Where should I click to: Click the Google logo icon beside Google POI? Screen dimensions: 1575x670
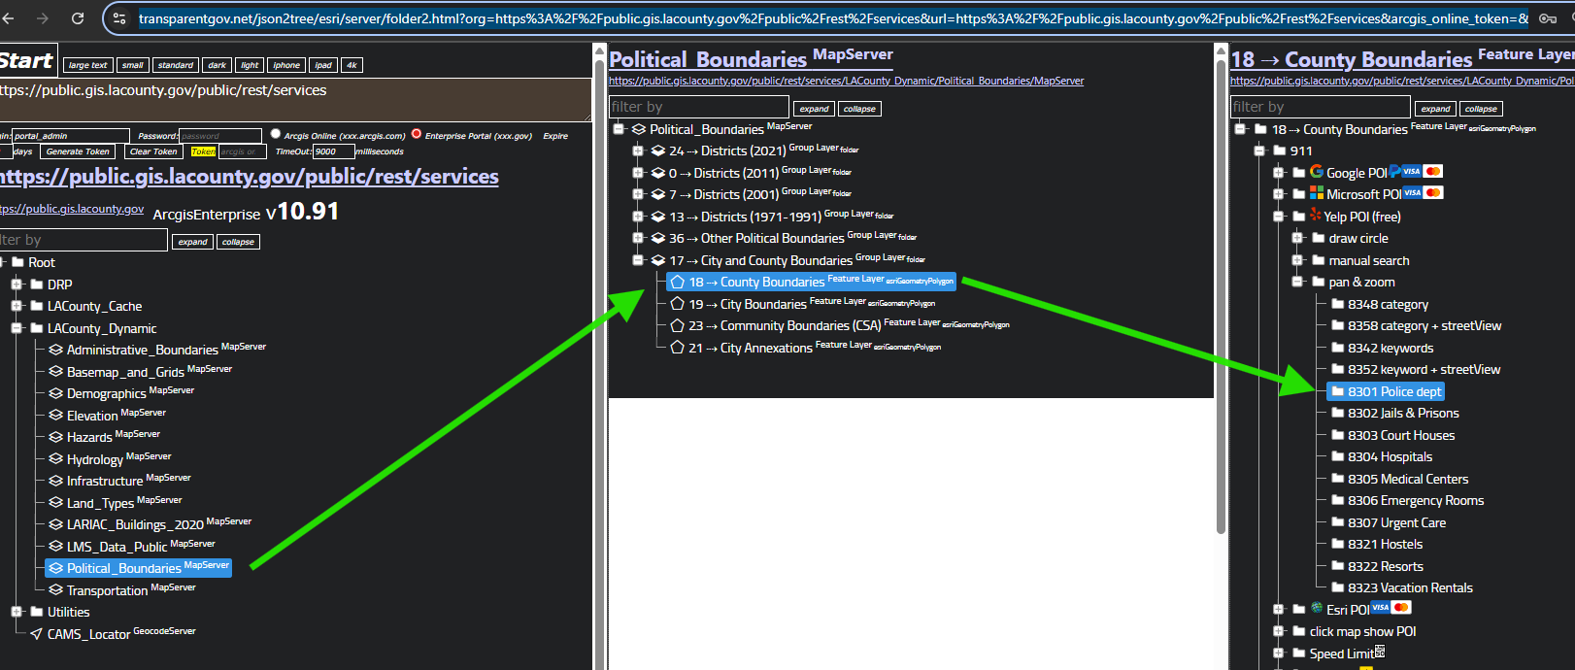[x=1317, y=172]
